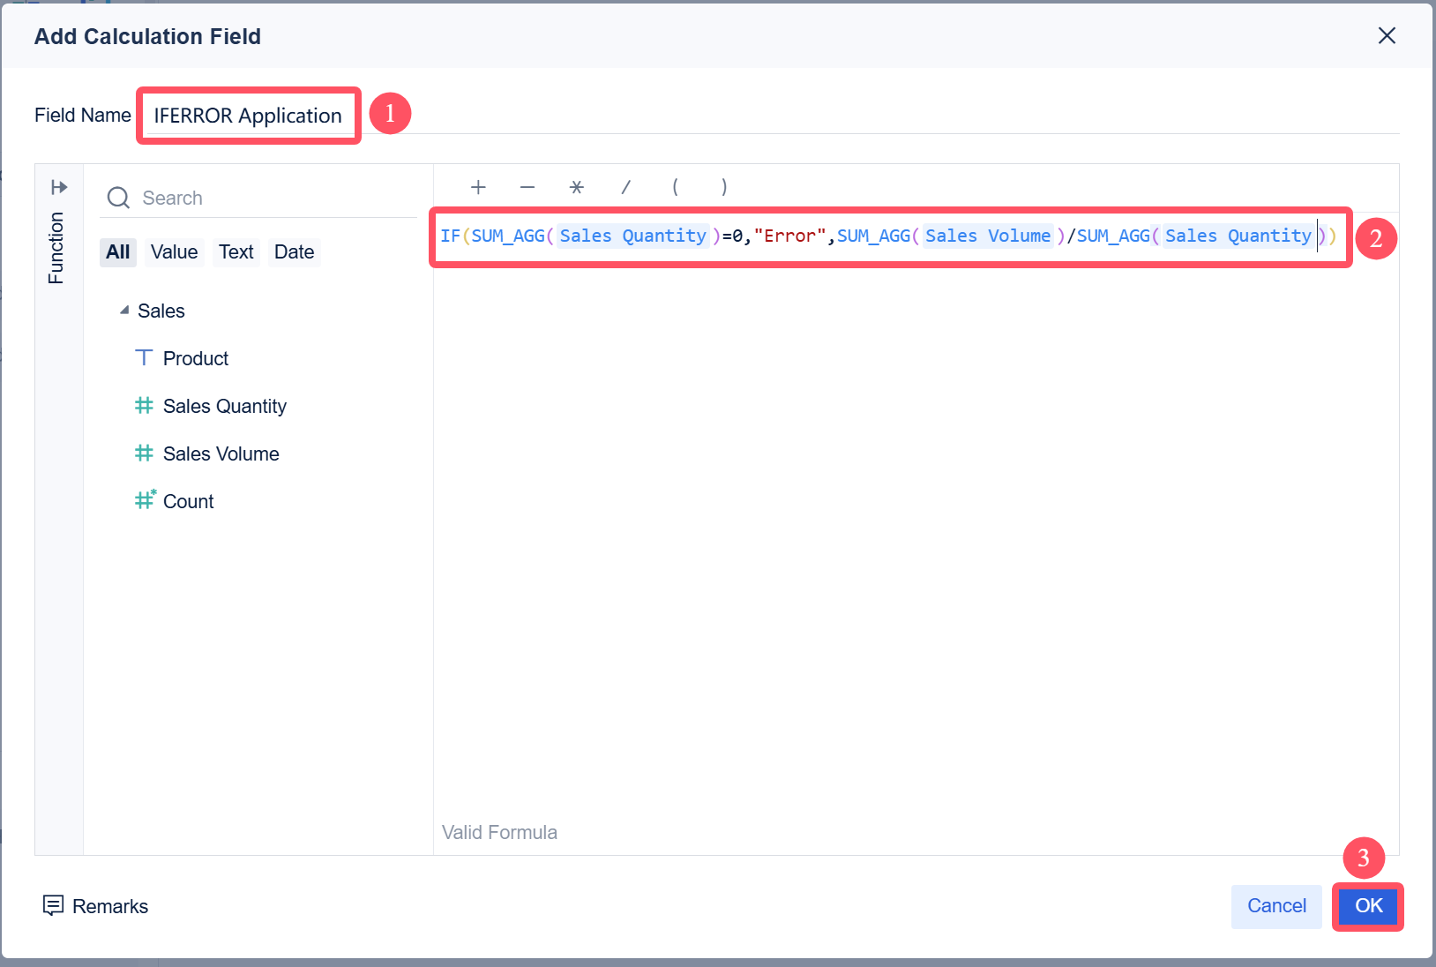Image resolution: width=1436 pixels, height=967 pixels.
Task: Open the Remarks section
Action: [x=95, y=906]
